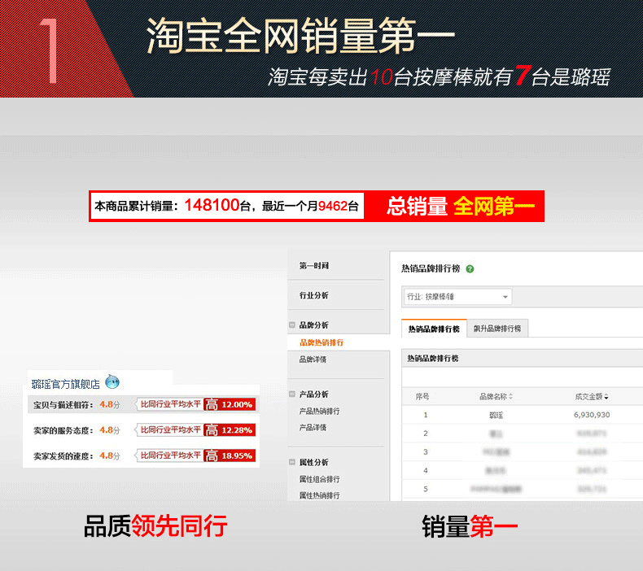This screenshot has width=643, height=571.
Task: Open the 璐瑶官方旗舰店 store link
Action: (x=66, y=384)
